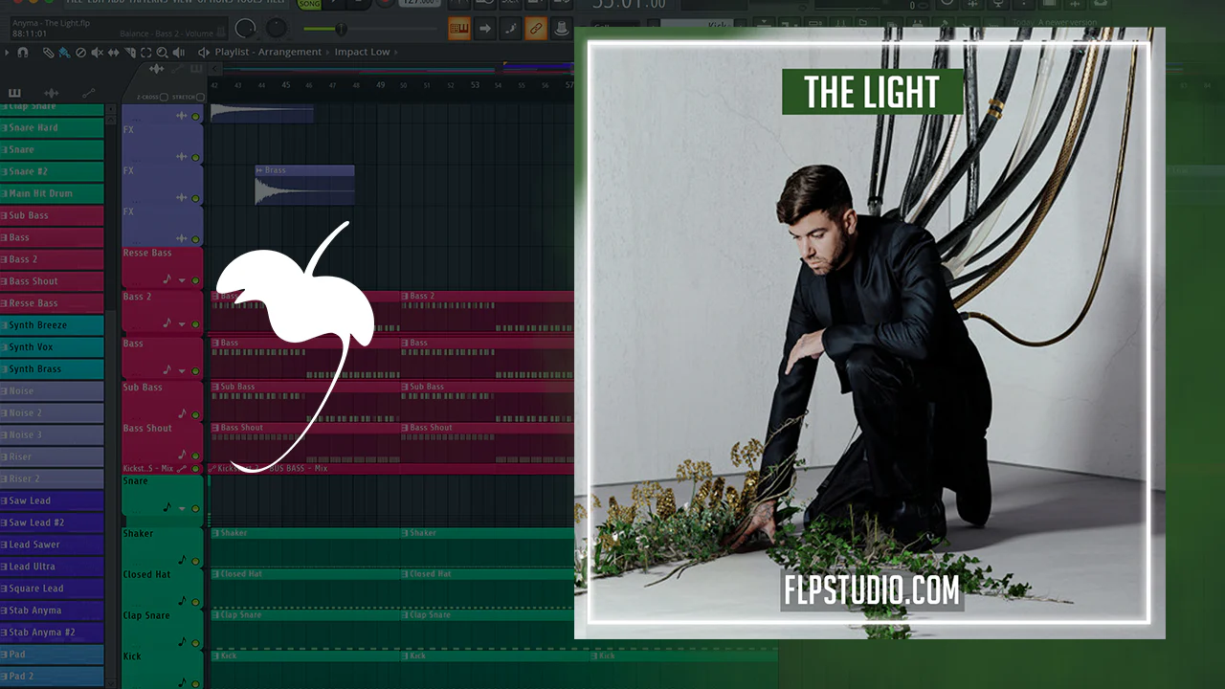This screenshot has width=1225, height=689.
Task: Open Snare track dropdown arrow
Action: pos(182,508)
